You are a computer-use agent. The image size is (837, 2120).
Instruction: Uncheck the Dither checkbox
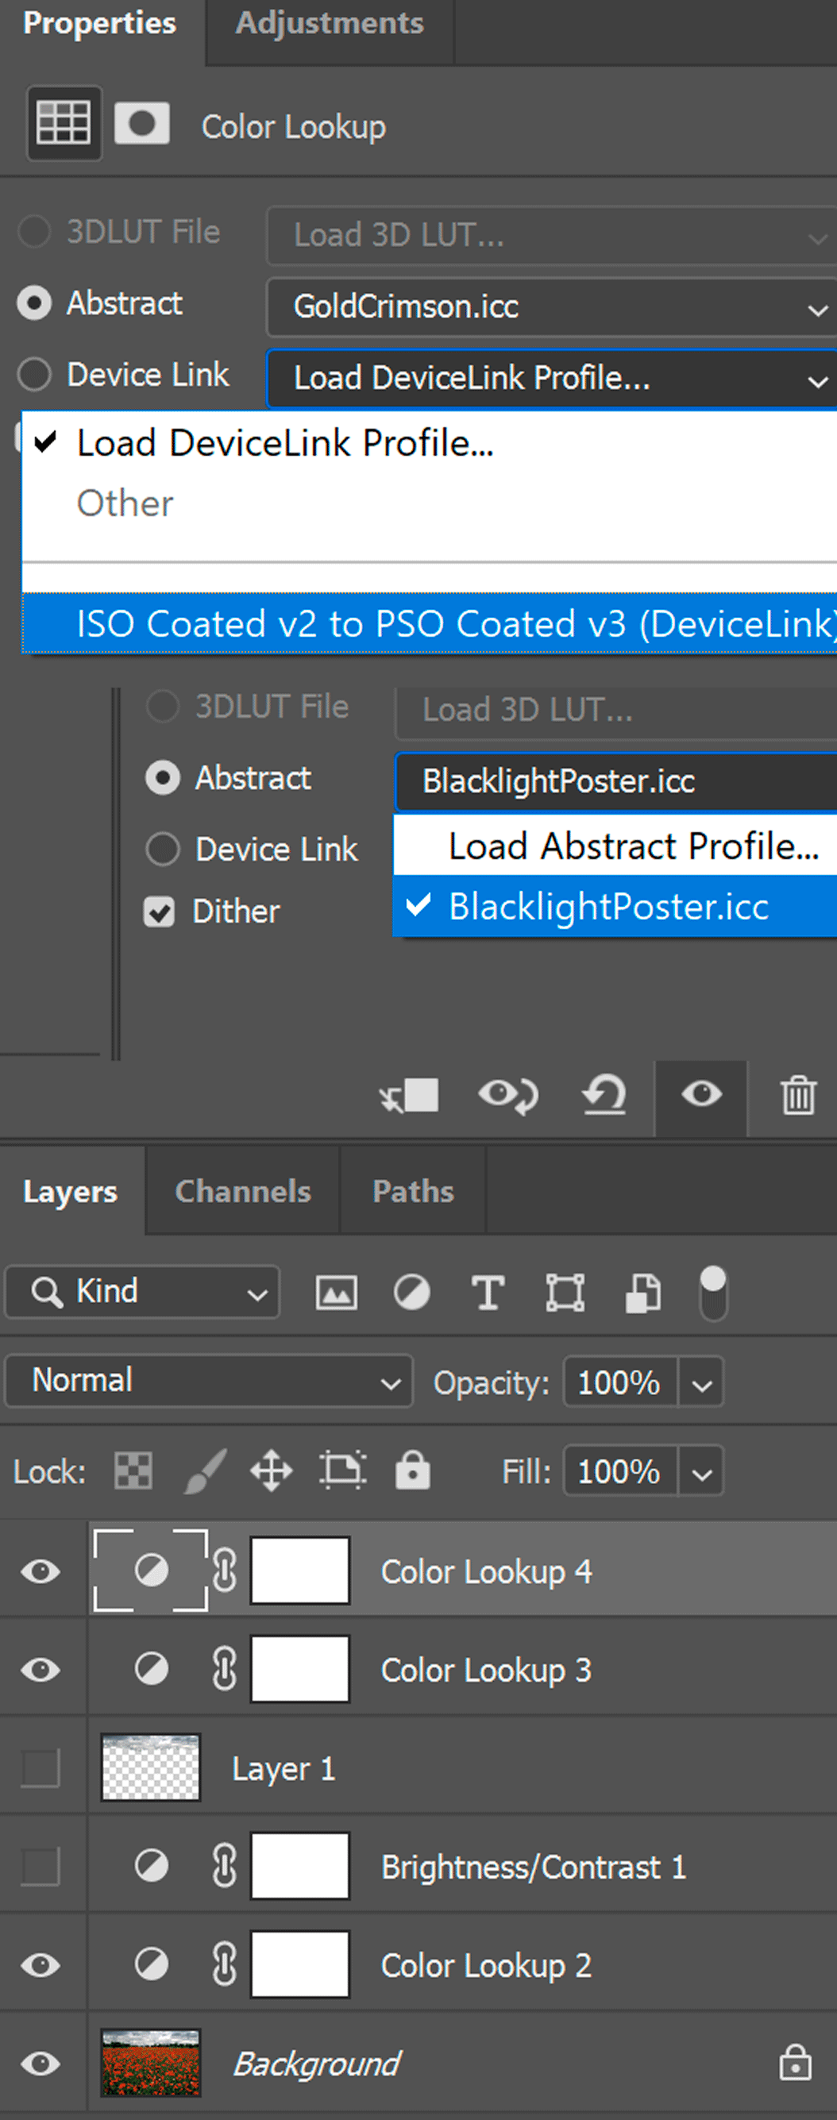point(159,912)
